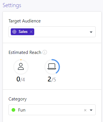The height and width of the screenshot is (122, 103).
Task: Click the Fun category select box
Action: pos(52,110)
